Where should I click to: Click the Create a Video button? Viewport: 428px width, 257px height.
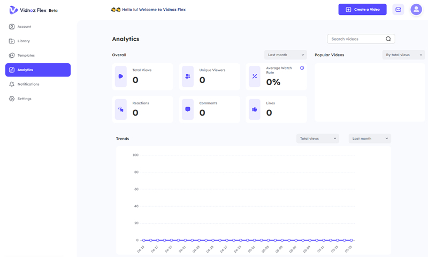[363, 10]
